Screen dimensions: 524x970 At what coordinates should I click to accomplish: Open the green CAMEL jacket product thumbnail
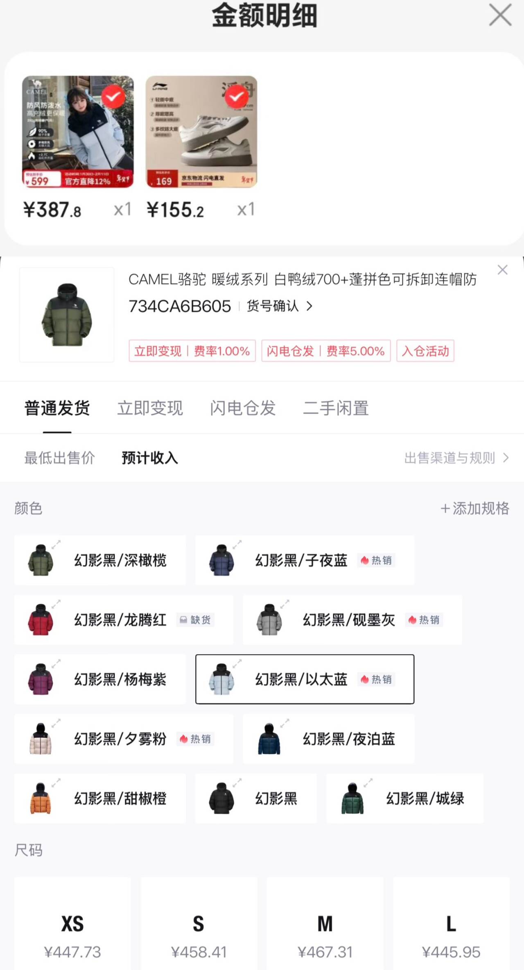[x=67, y=314]
